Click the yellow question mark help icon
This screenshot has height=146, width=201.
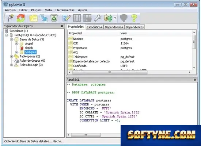click(134, 18)
